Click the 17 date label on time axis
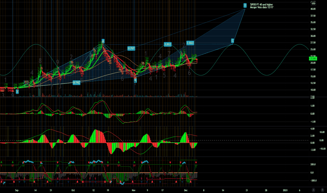327x193 pixels. click(x=162, y=190)
